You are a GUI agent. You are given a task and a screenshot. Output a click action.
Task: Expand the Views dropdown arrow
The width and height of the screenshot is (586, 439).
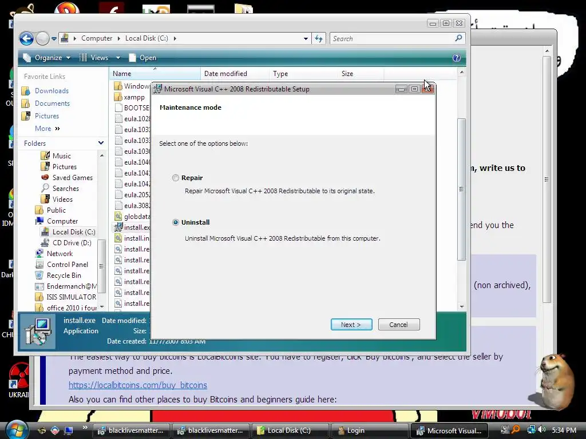click(x=118, y=58)
